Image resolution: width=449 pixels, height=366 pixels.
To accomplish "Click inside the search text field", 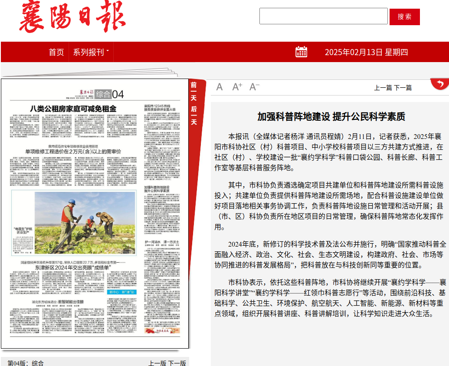I will 323,16.
